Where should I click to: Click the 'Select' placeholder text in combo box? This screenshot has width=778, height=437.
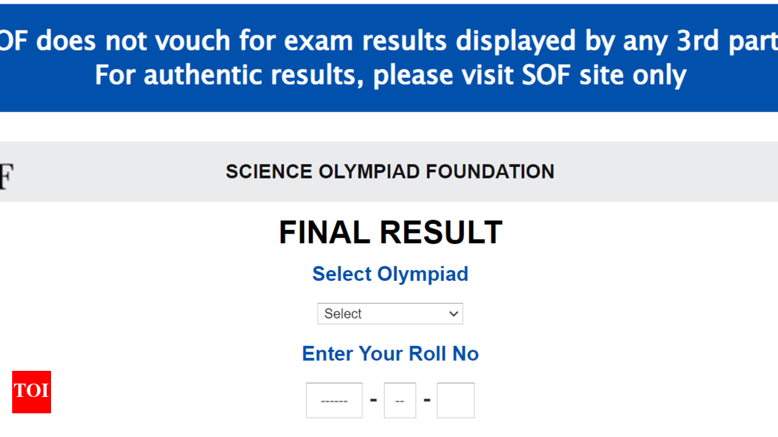[343, 314]
